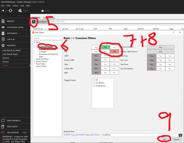Click the Applied filters text box
The width and height of the screenshot is (184, 143).
pyautogui.click(x=120, y=135)
